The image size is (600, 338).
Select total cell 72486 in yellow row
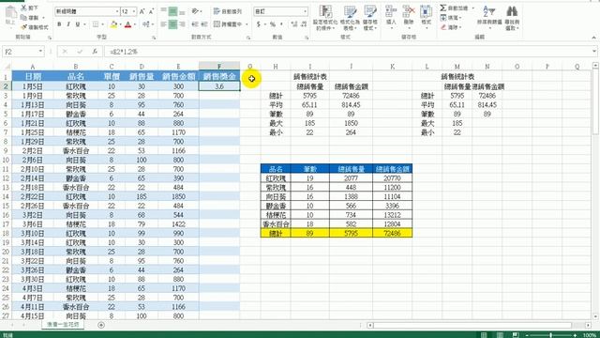click(x=392, y=233)
